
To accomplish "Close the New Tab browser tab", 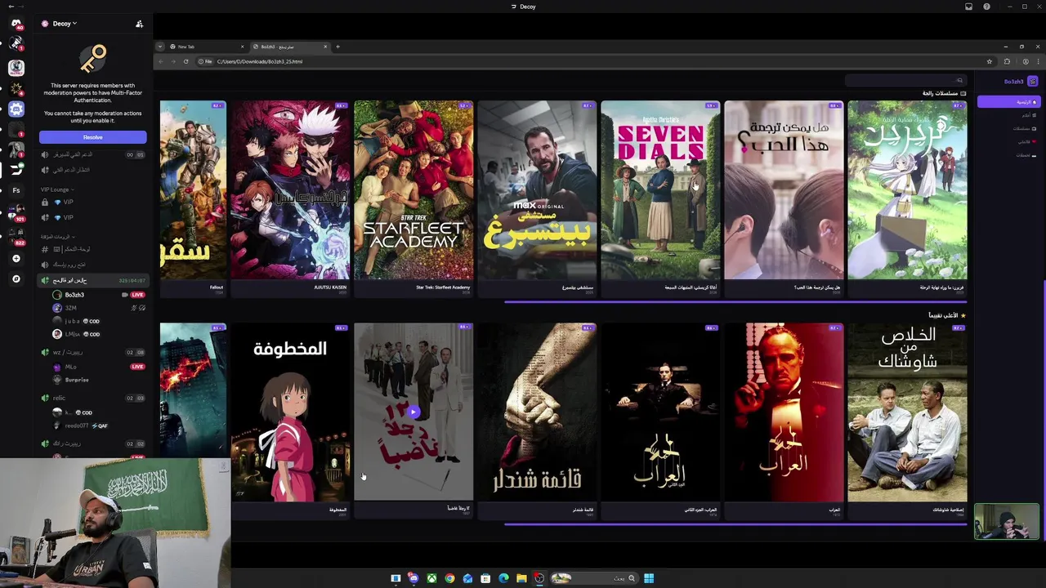I will (243, 47).
